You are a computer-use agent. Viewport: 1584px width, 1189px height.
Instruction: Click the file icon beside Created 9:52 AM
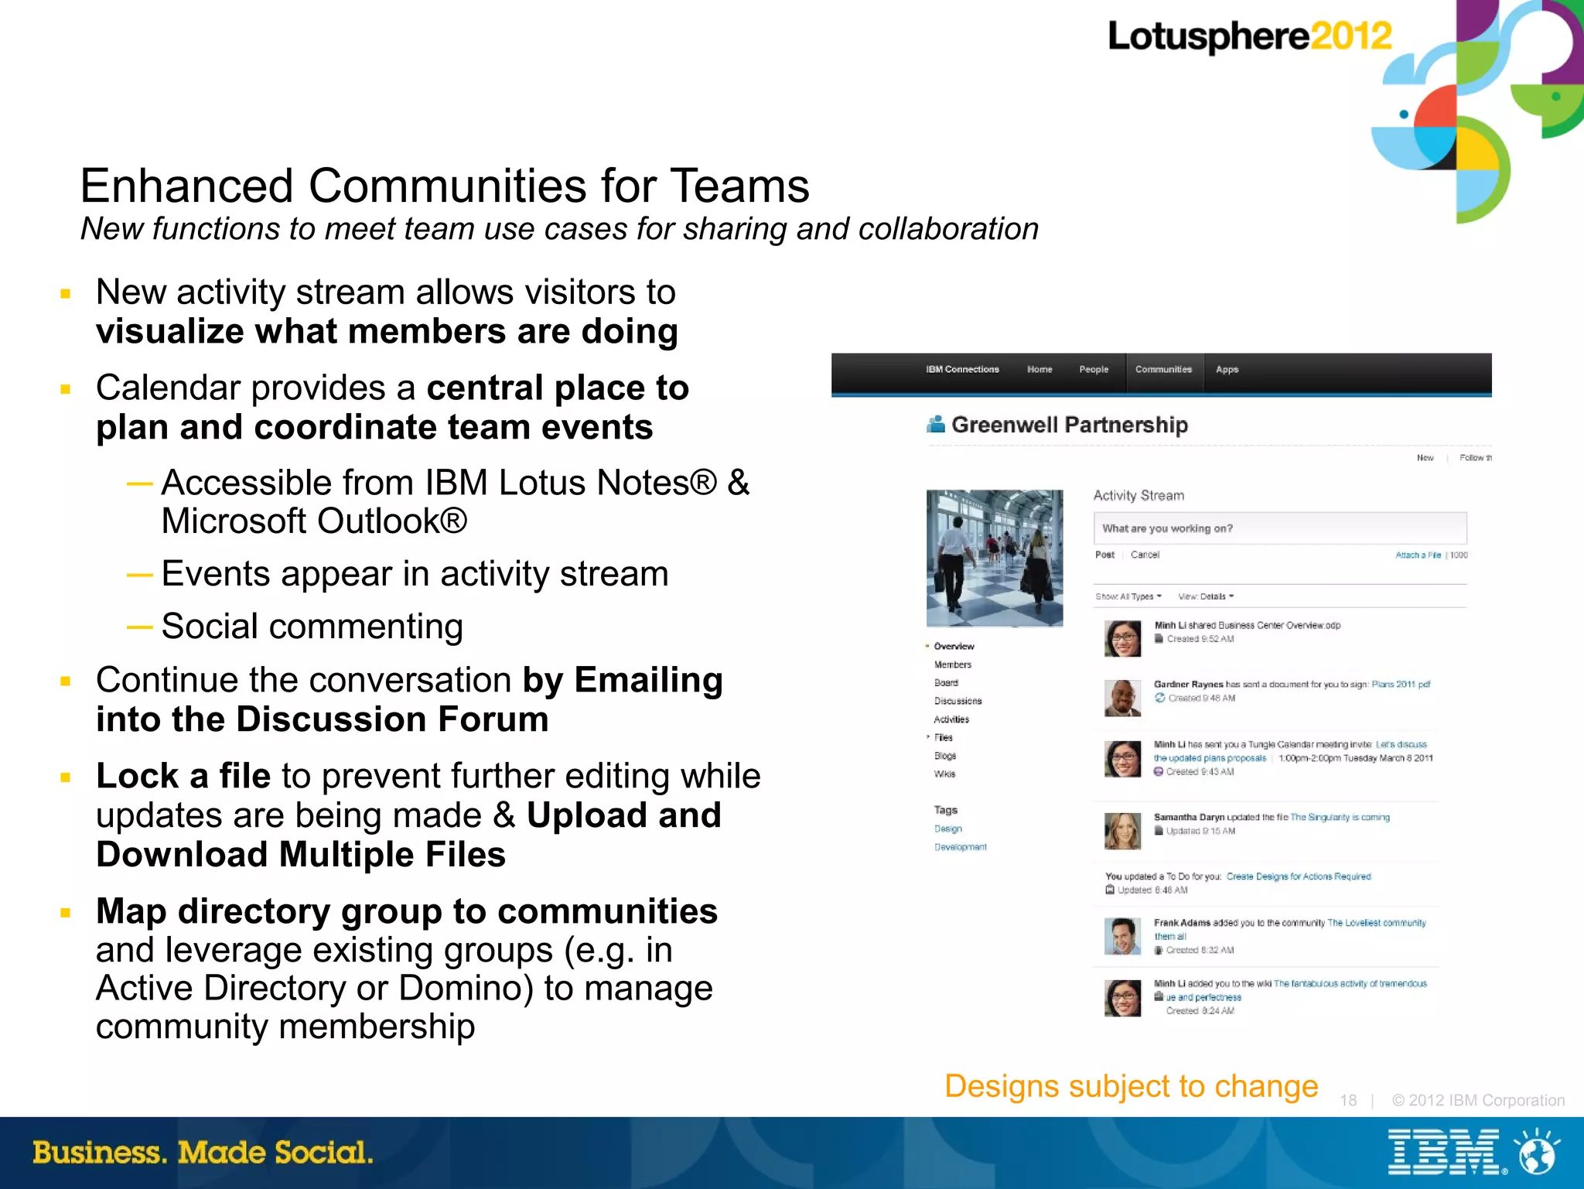click(1159, 639)
